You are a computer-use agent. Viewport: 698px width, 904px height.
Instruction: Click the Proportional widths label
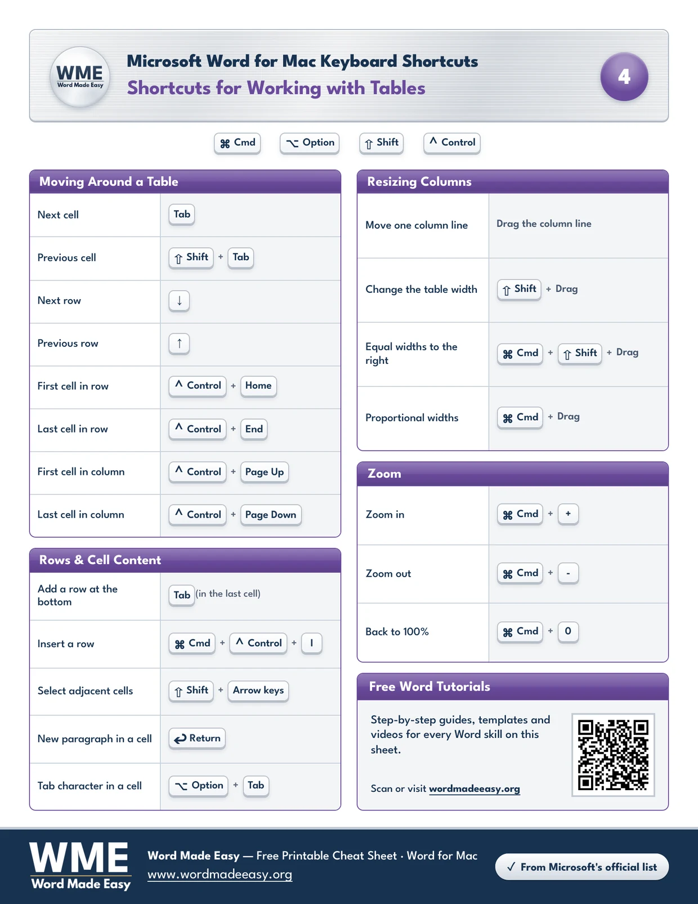[x=412, y=418]
